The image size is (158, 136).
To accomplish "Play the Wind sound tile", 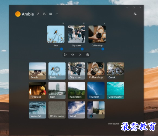I will coord(76,110).
